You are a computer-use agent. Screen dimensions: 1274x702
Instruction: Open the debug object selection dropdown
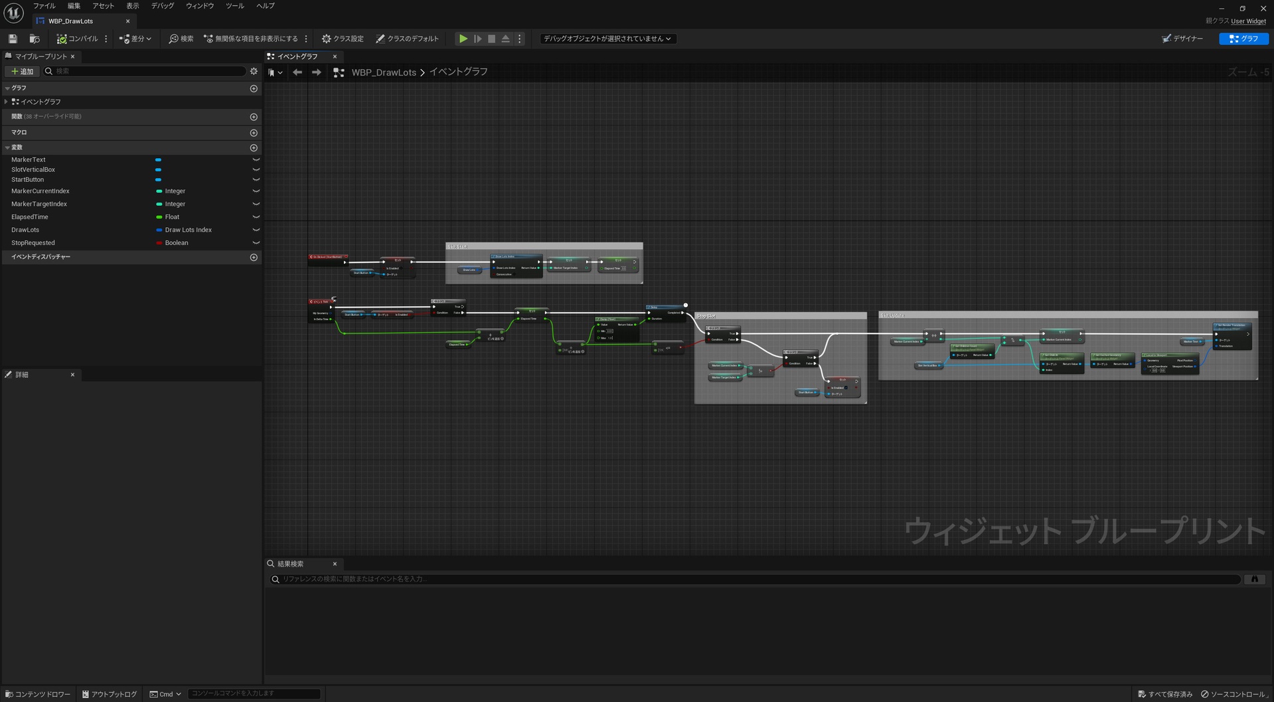pos(607,39)
